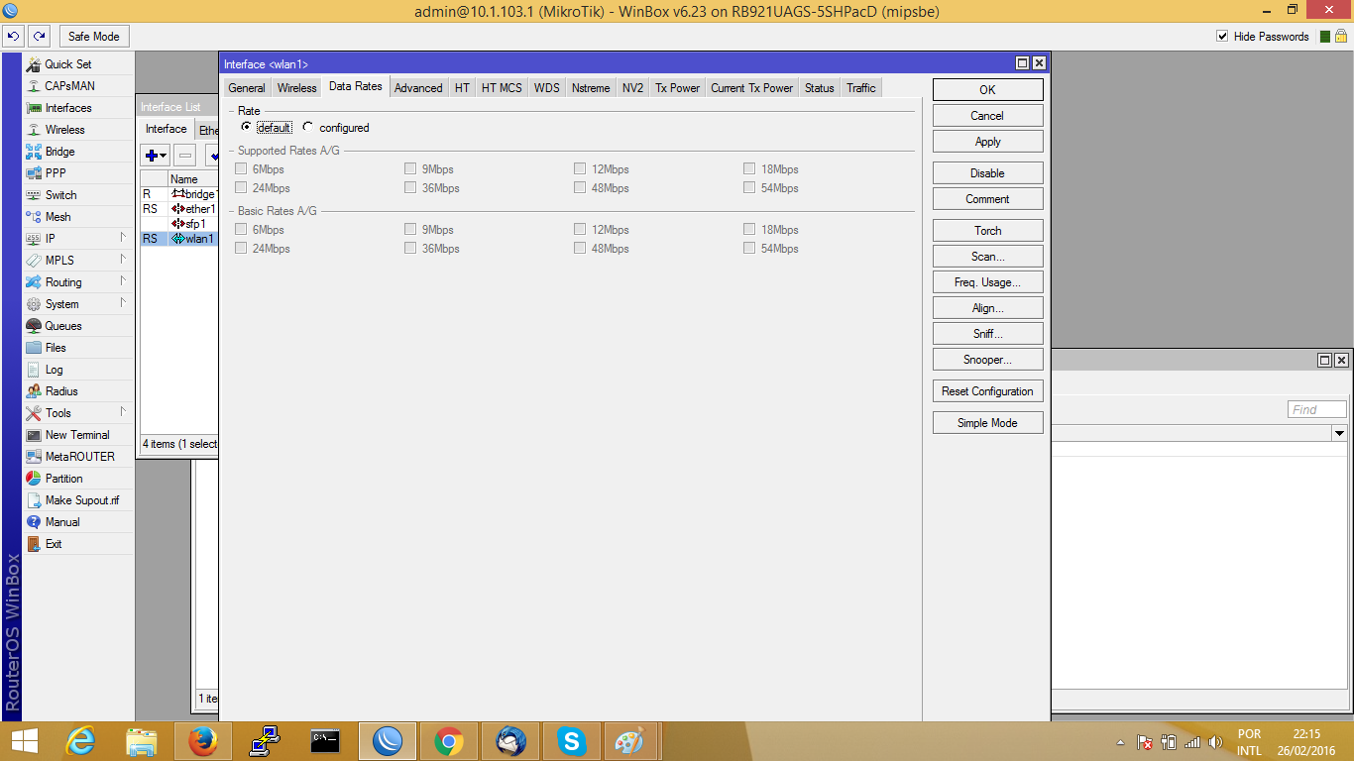The height and width of the screenshot is (761, 1354).
Task: Toggle the Safe Mode button
Action: (x=94, y=37)
